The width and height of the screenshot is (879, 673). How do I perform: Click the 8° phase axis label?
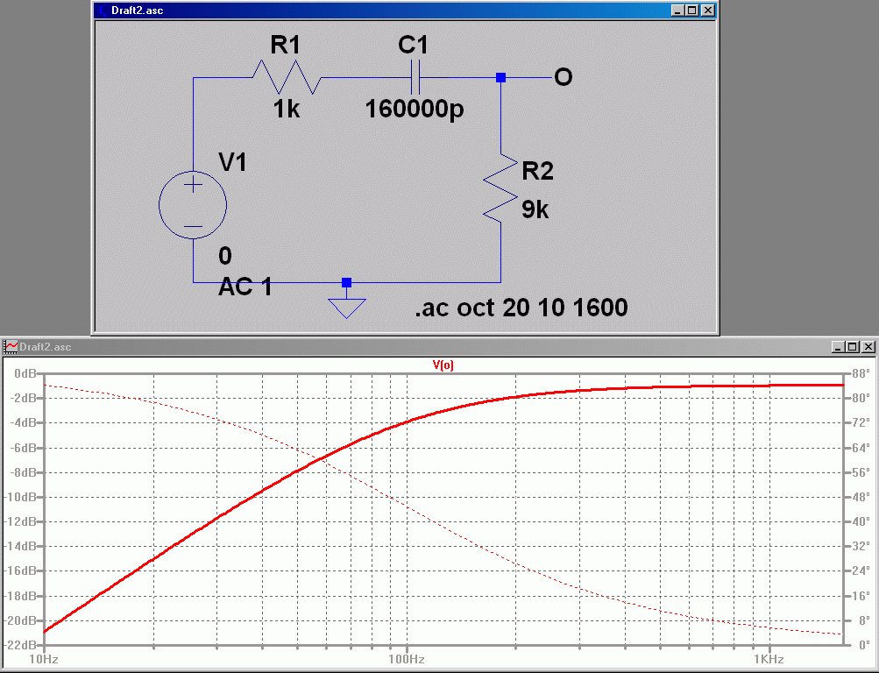[x=864, y=620]
